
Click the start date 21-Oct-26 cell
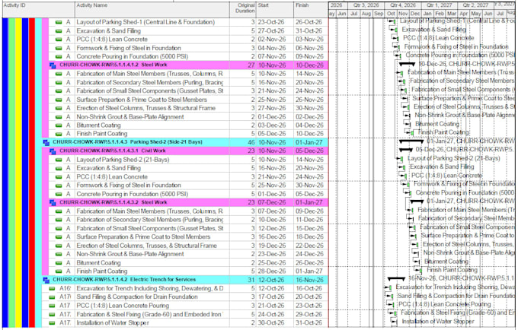pyautogui.click(x=275, y=306)
